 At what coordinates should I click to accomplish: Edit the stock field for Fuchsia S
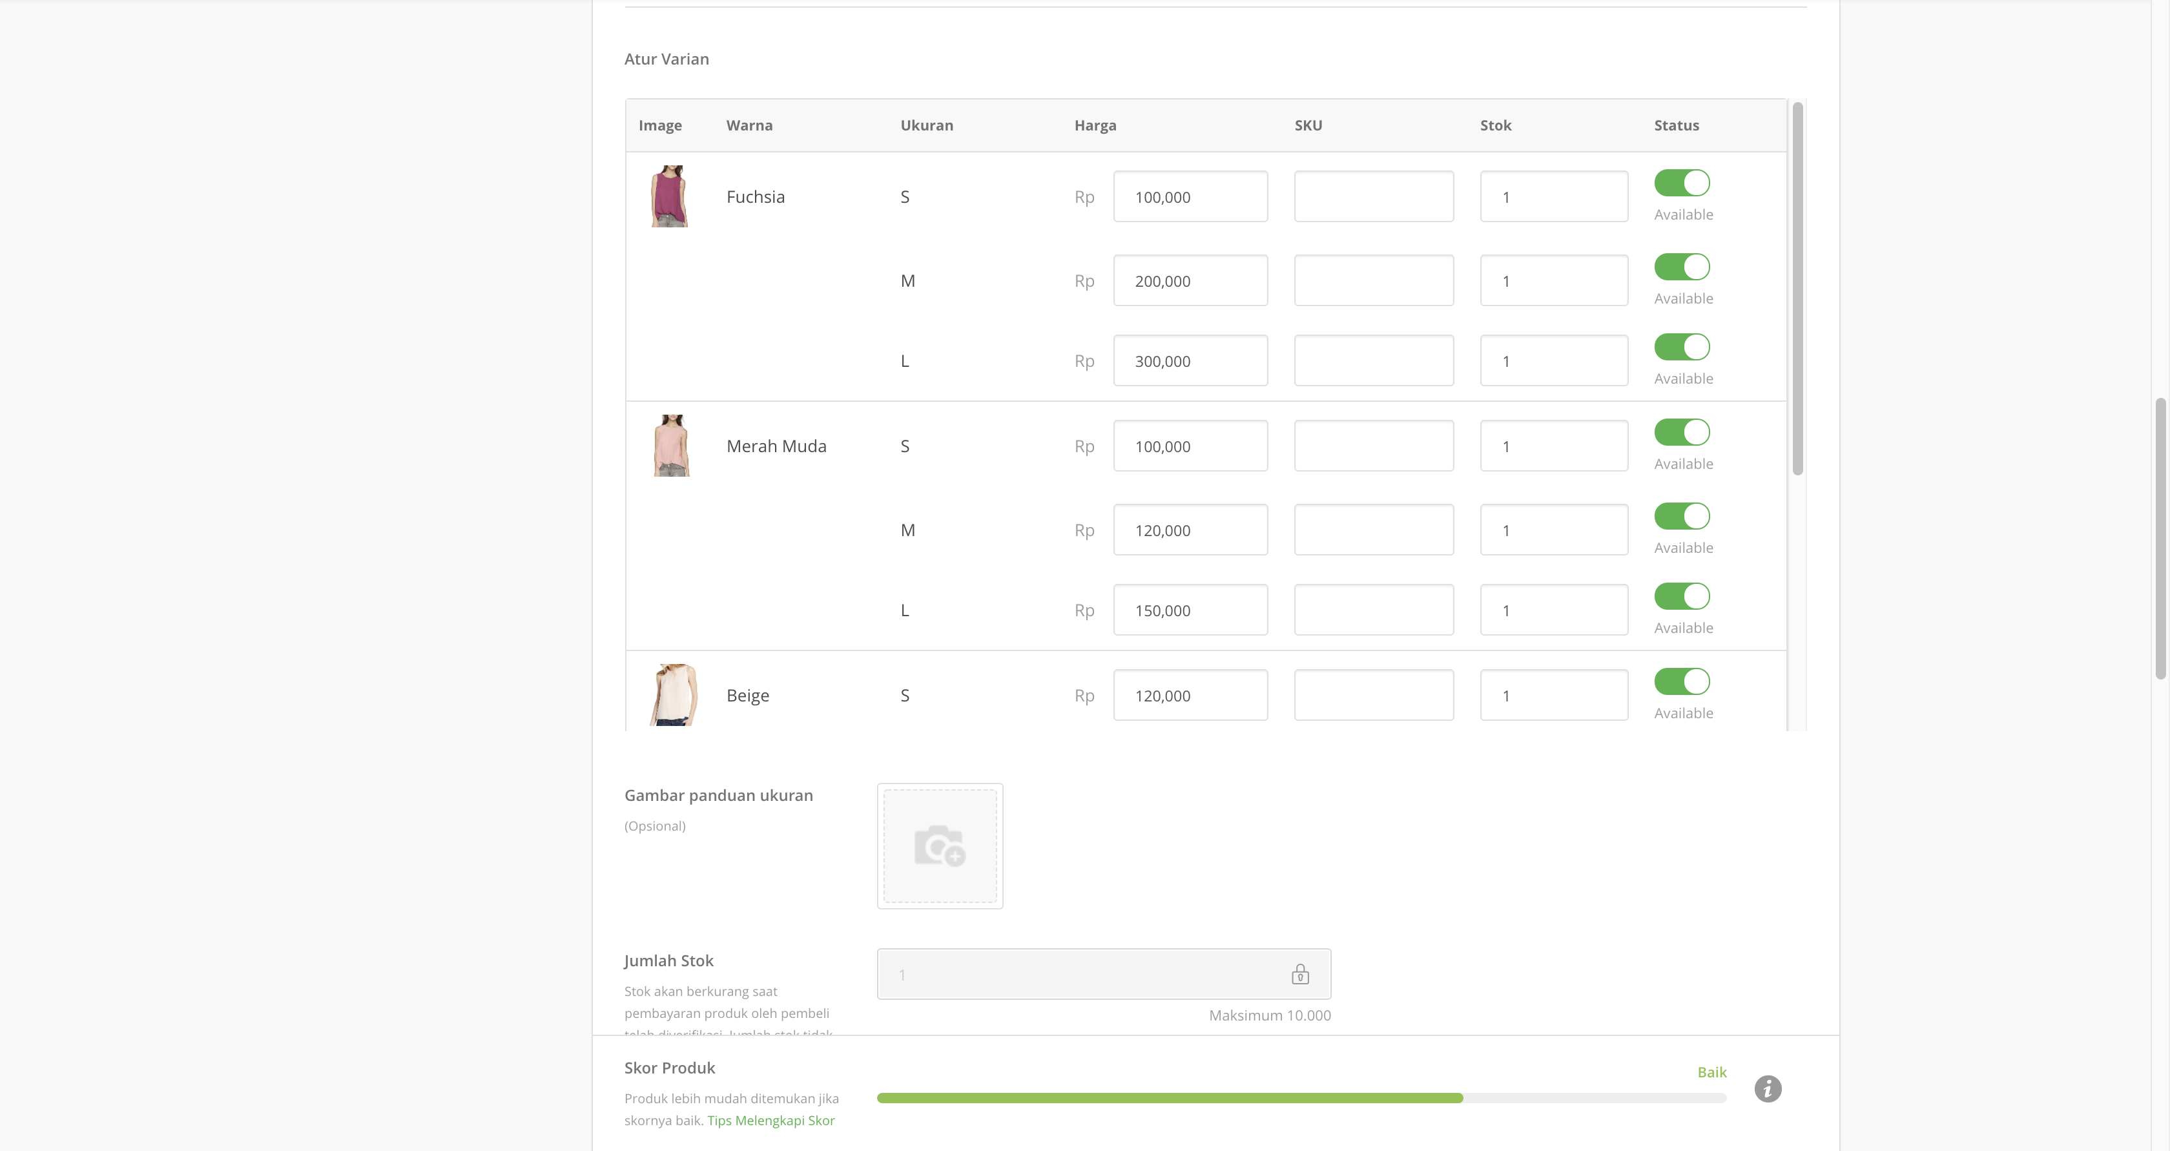point(1555,196)
